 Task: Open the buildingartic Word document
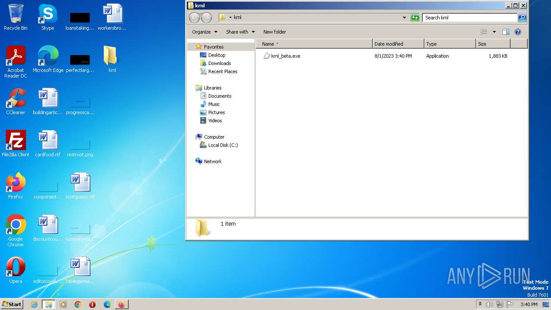48,101
